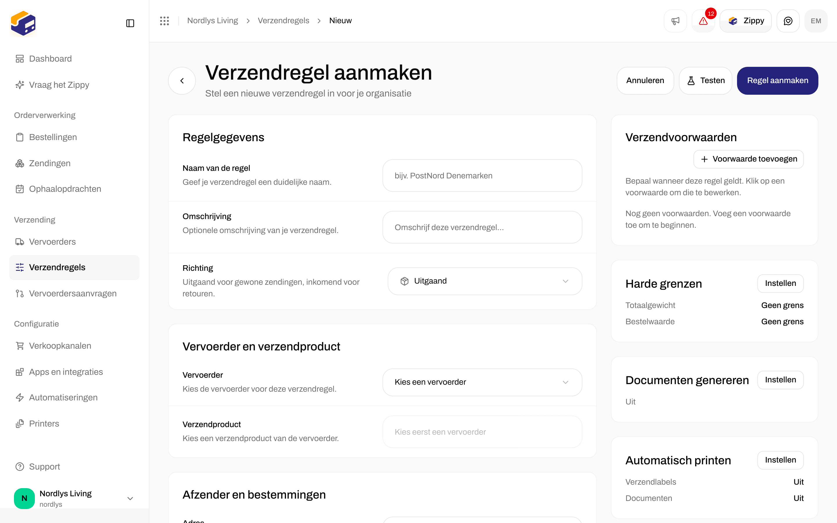The height and width of the screenshot is (523, 837).
Task: Select Verzendregels in sidebar
Action: 74,267
